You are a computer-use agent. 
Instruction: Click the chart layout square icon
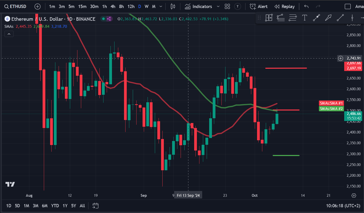click(348, 6)
